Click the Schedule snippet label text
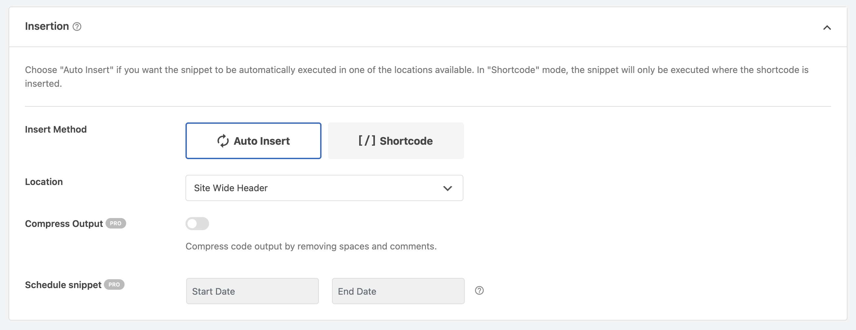 63,285
